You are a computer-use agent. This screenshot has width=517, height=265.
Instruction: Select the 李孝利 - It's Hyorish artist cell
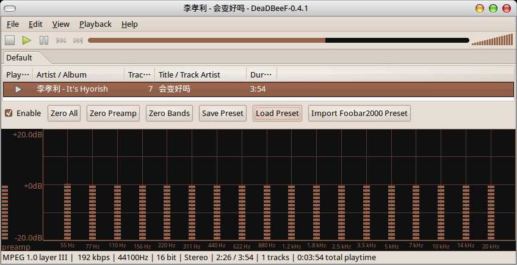[x=72, y=89]
